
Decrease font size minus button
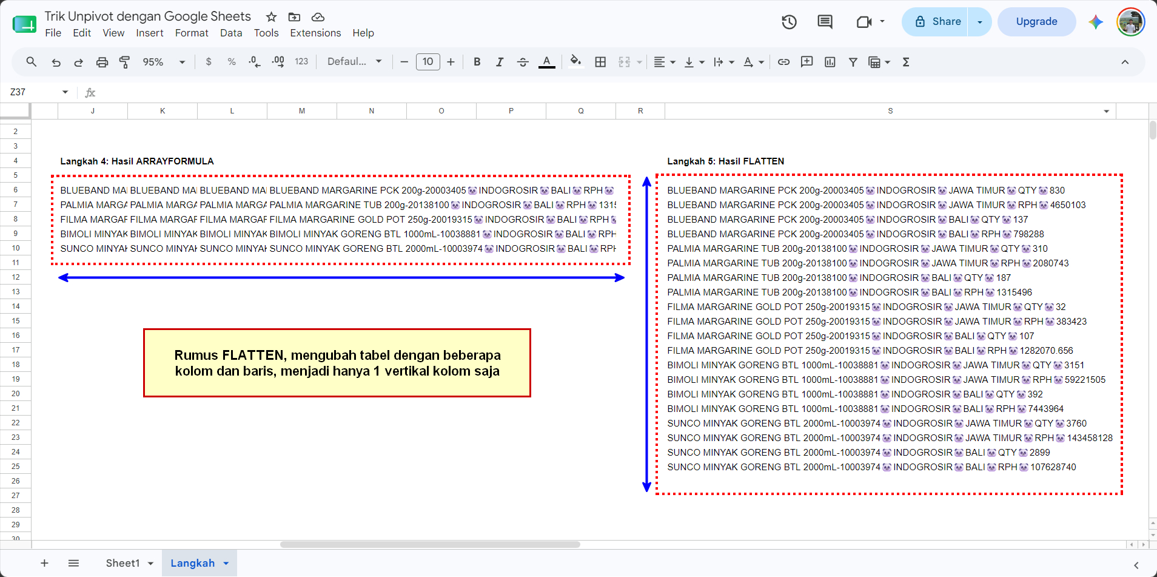click(x=404, y=62)
